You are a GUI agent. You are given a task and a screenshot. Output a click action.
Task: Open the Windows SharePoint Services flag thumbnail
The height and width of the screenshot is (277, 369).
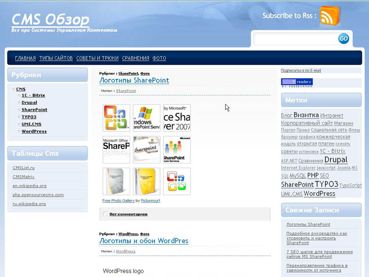point(147,118)
